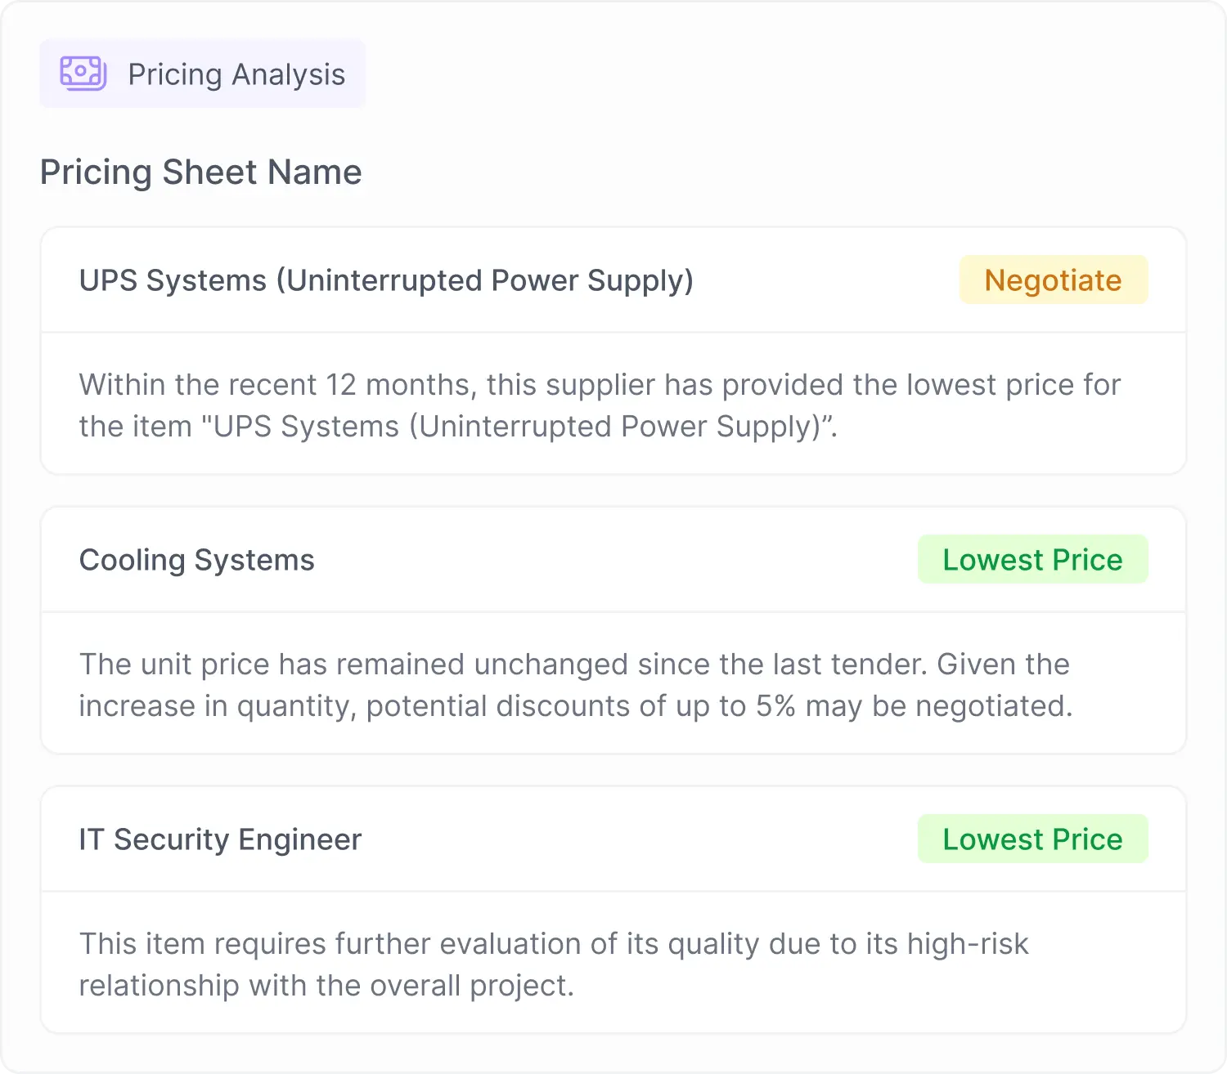Open the UPS Systems item title

click(386, 280)
